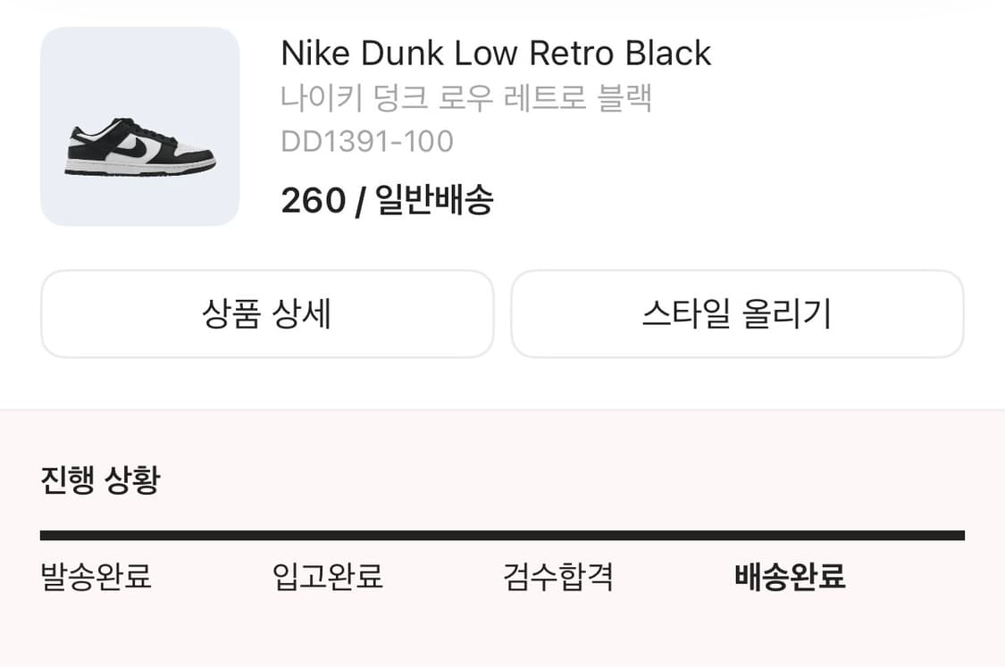Select the 발송완료 progress step
The height and width of the screenshot is (667, 1005).
click(96, 577)
